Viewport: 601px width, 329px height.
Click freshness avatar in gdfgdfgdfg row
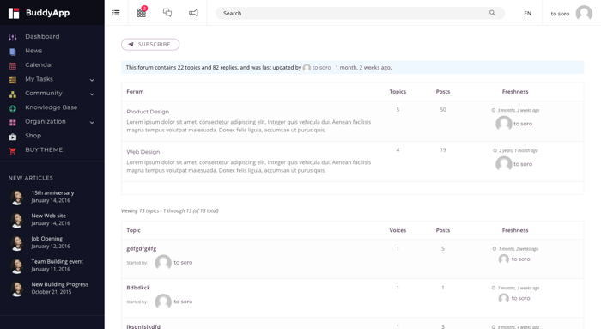(504, 259)
